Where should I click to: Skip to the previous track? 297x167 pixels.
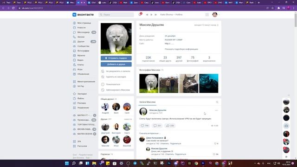(x=147, y=14)
